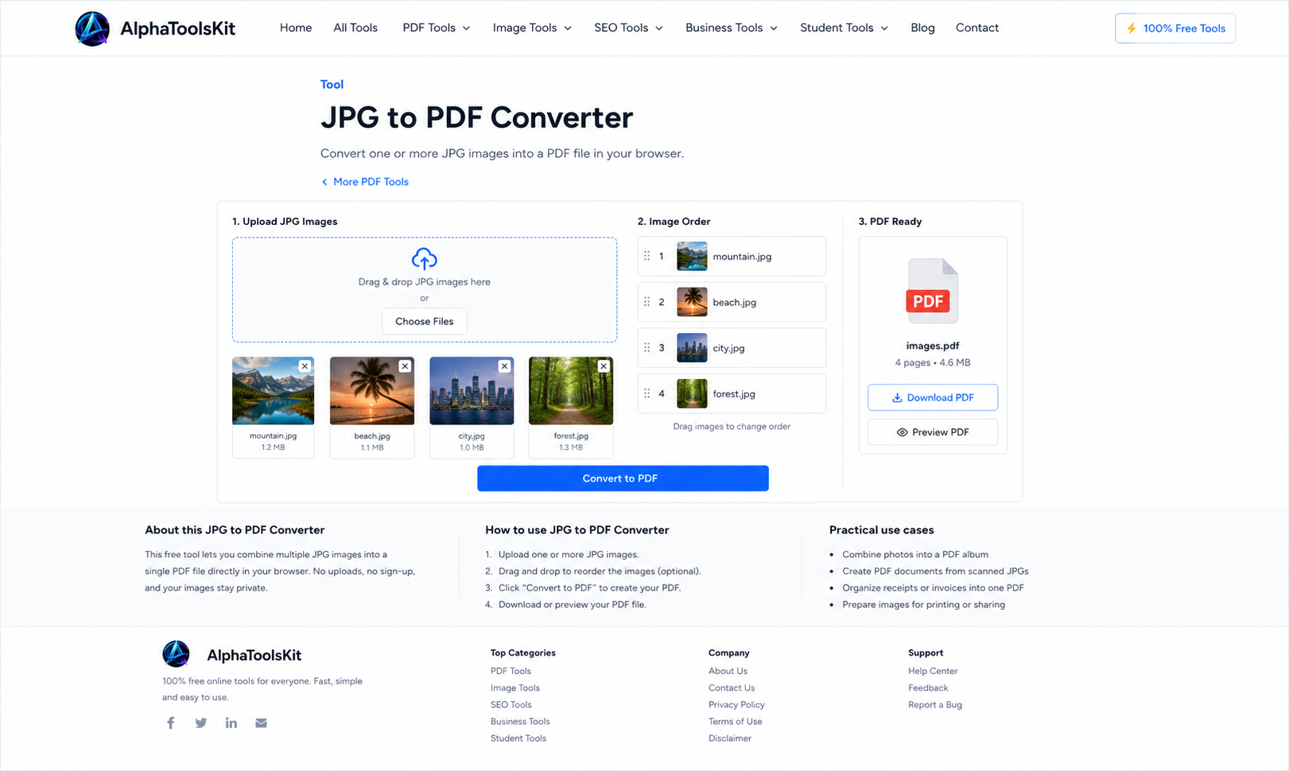Open the city.jpg uploaded image preview

(x=472, y=390)
